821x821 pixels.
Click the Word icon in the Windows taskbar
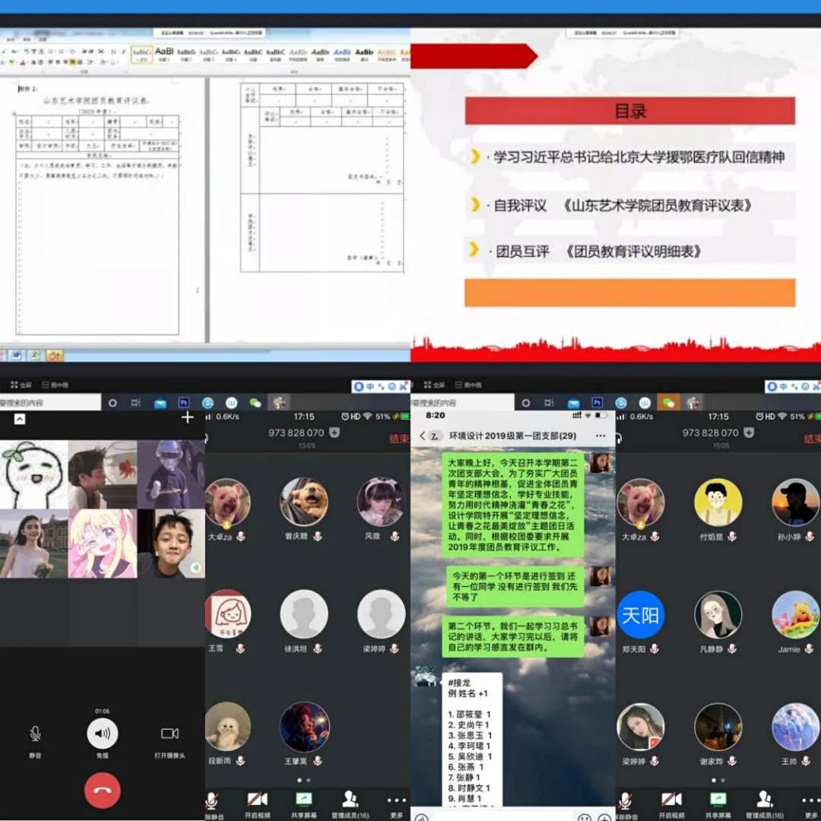[15, 355]
